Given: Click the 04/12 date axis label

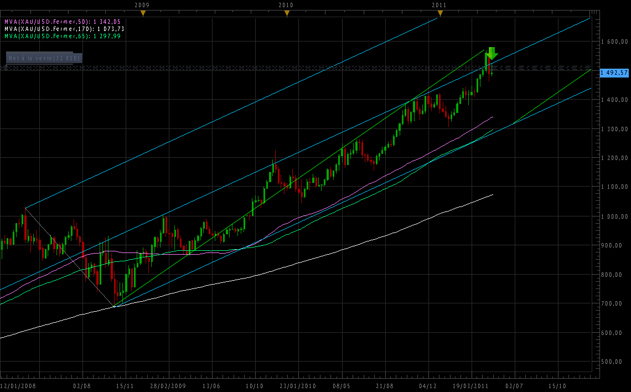Looking at the screenshot, I should click(428, 386).
